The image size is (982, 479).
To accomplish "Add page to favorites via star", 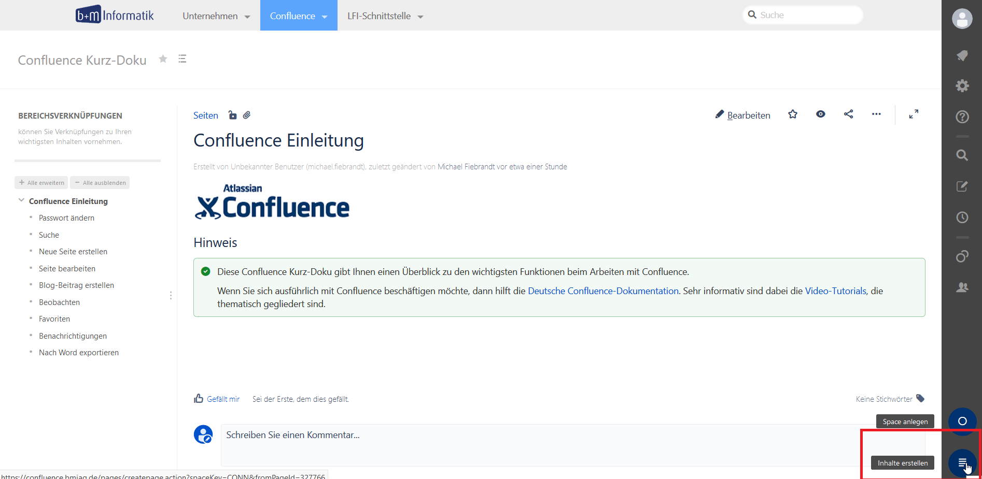I will [x=793, y=114].
